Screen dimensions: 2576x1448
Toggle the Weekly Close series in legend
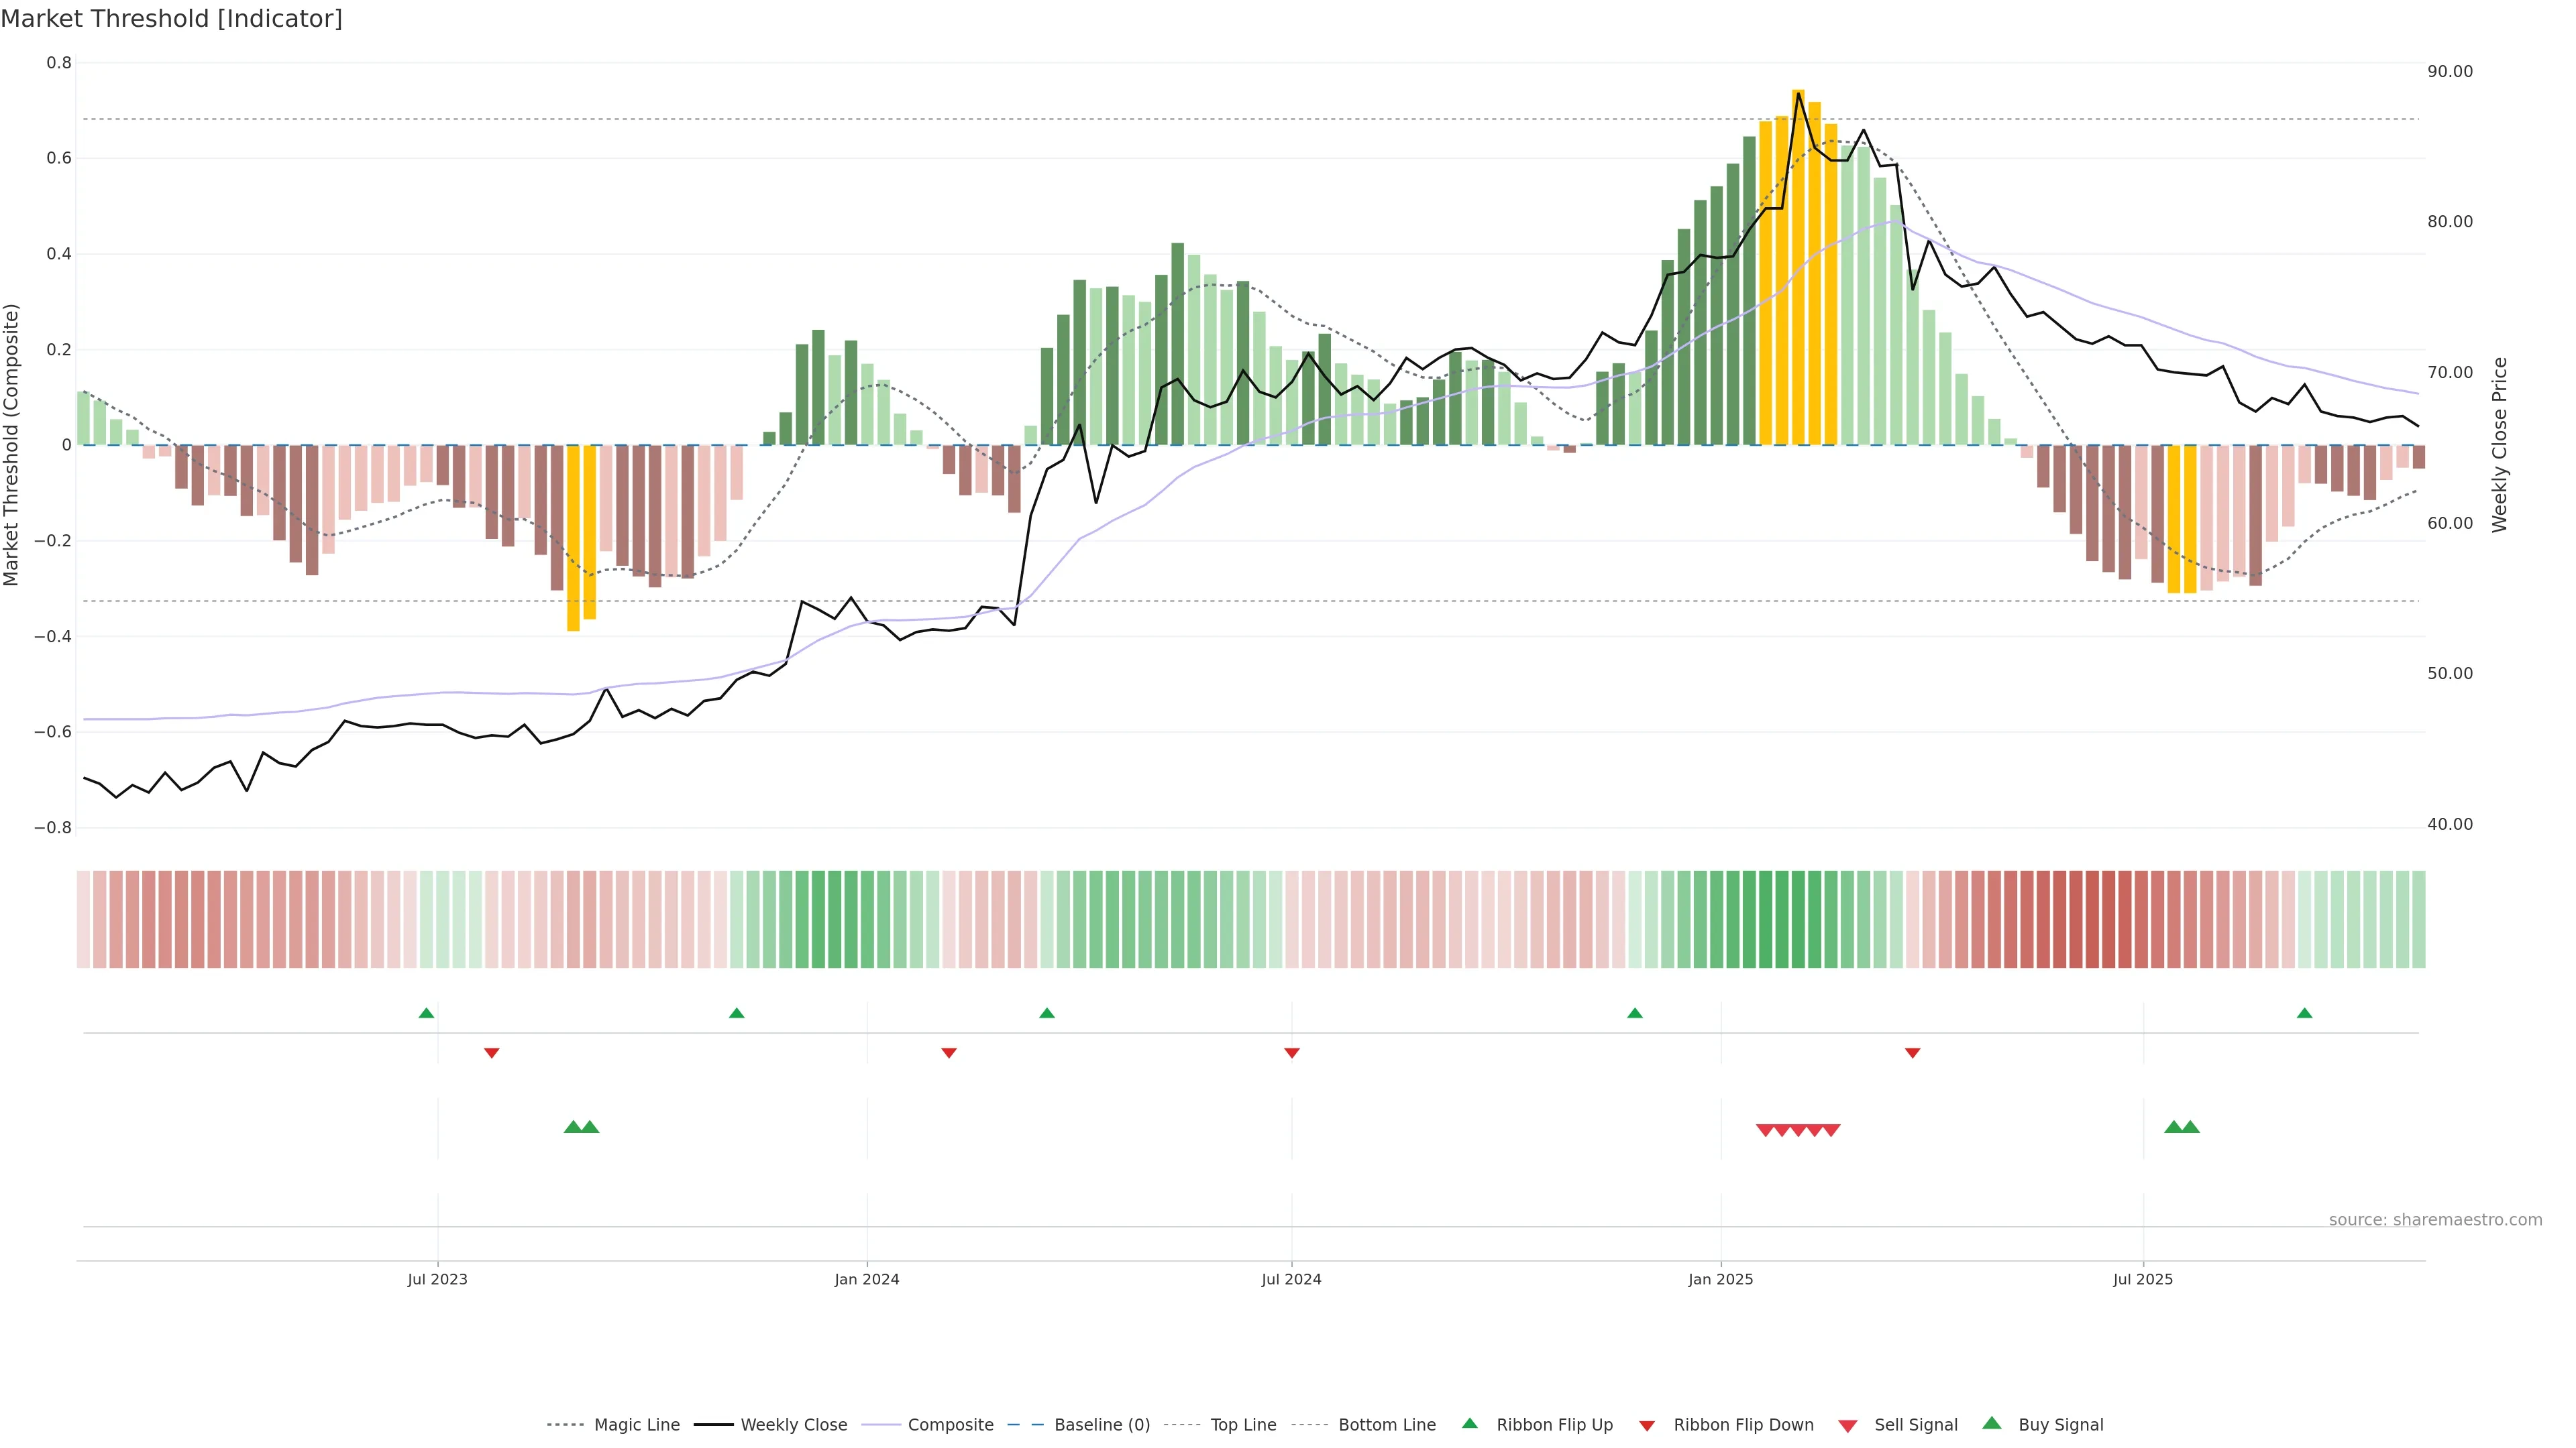click(793, 1425)
